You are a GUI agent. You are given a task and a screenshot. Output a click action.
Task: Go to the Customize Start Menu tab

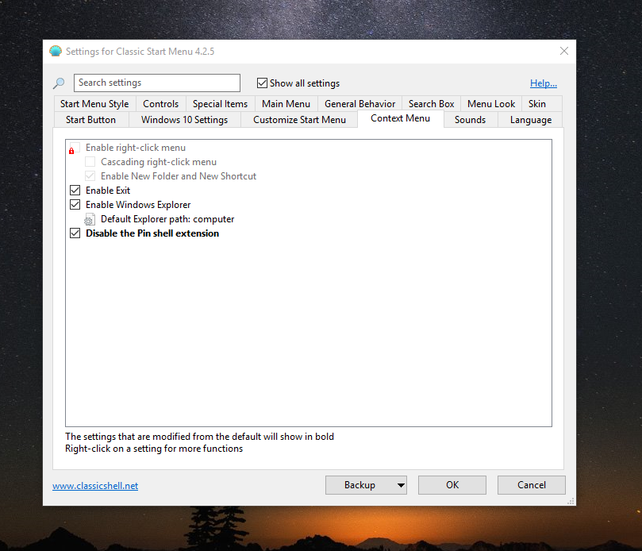click(299, 120)
